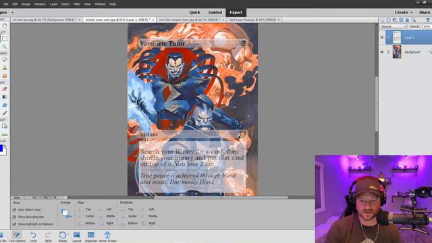Toggle Auto Select Layer checkbox
Image resolution: width=432 pixels, height=243 pixels.
pyautogui.click(x=14, y=210)
